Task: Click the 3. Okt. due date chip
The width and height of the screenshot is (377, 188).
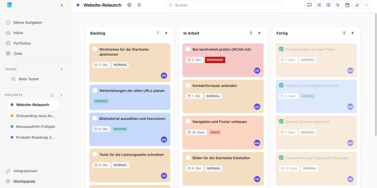Action: click(102, 65)
